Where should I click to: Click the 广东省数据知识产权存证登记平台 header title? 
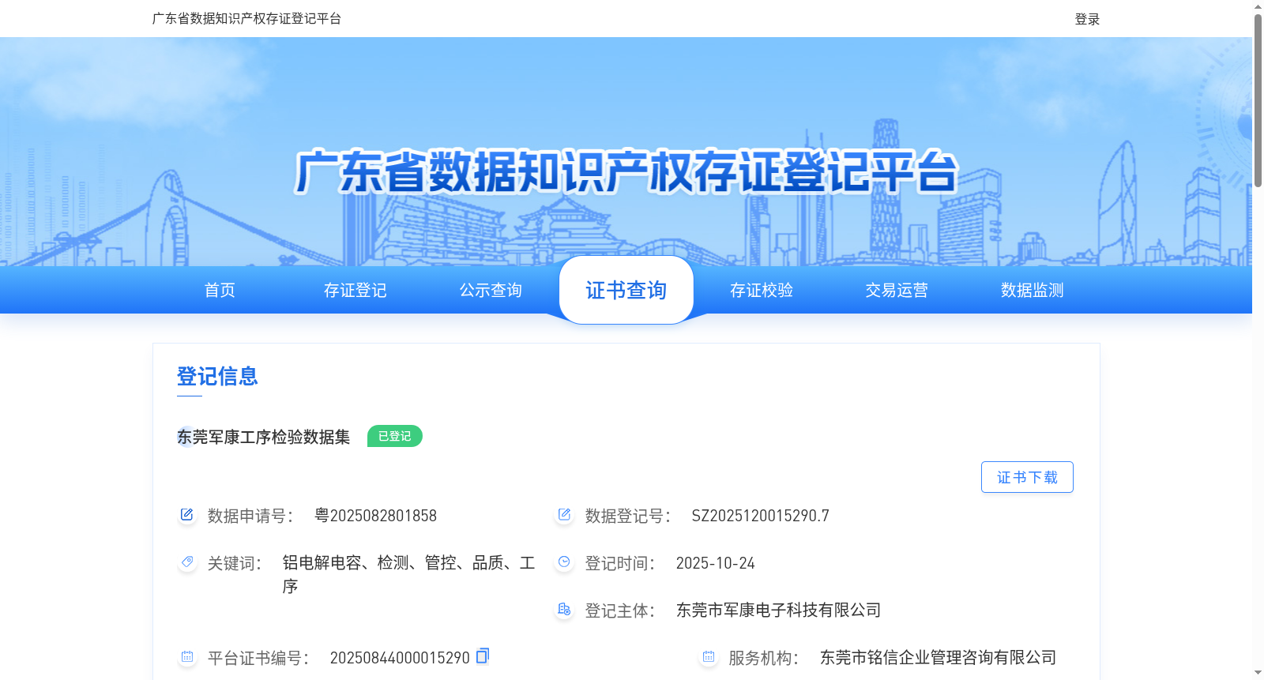246,18
